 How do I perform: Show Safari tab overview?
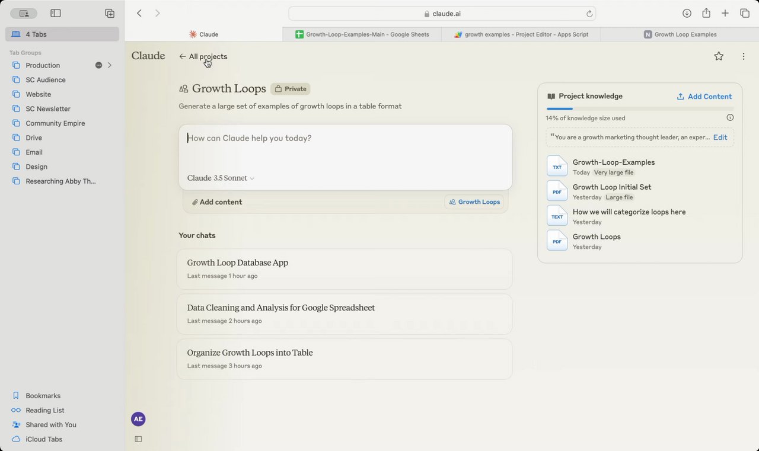point(745,13)
